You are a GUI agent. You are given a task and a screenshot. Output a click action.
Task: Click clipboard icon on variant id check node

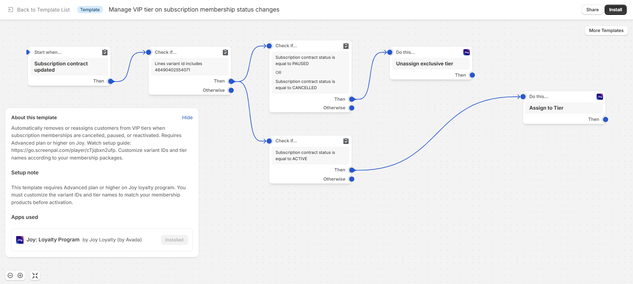(x=225, y=52)
